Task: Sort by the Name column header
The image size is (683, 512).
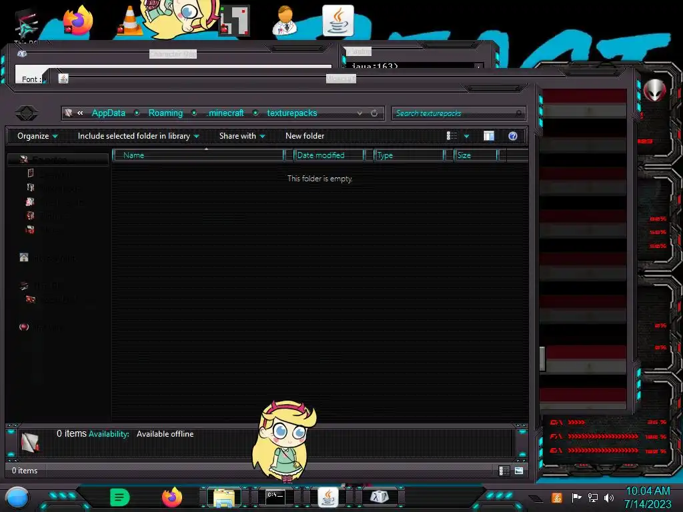Action: 198,155
